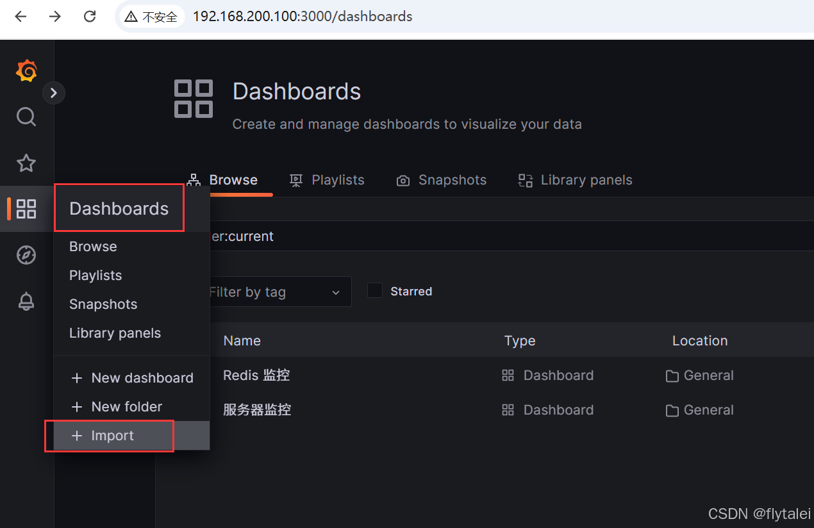This screenshot has height=528, width=814.
Task: Choose Library panels from Dashboards menu
Action: pyautogui.click(x=115, y=333)
